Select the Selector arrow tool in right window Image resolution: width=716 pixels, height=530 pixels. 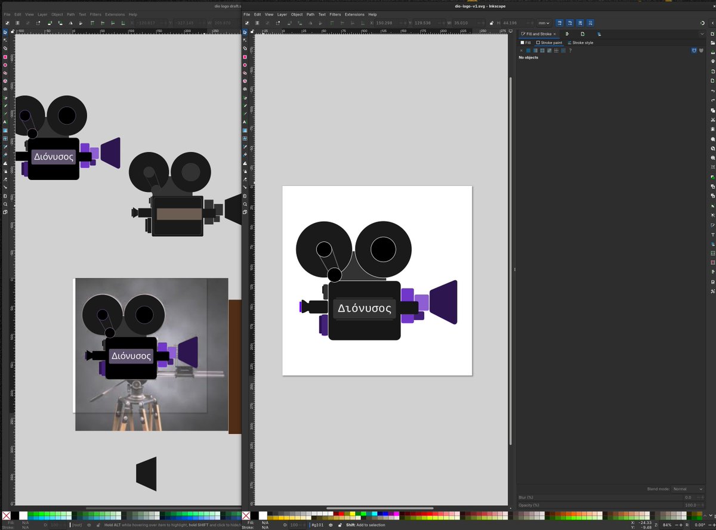click(246, 32)
